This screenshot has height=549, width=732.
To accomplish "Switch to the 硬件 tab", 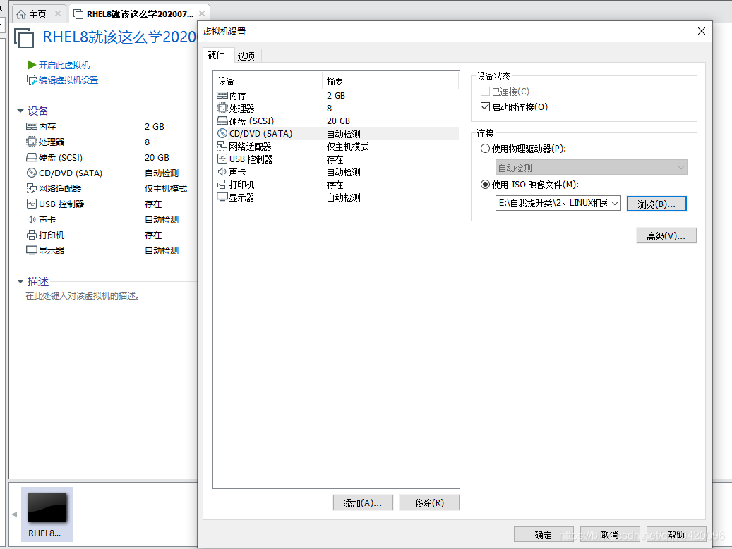I will [x=217, y=55].
